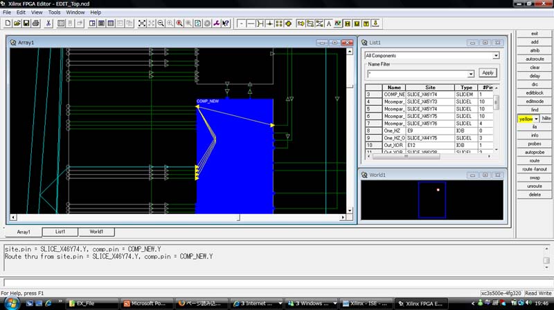Click the command entry input field
Screen dimensions: 554x310
pos(276,282)
